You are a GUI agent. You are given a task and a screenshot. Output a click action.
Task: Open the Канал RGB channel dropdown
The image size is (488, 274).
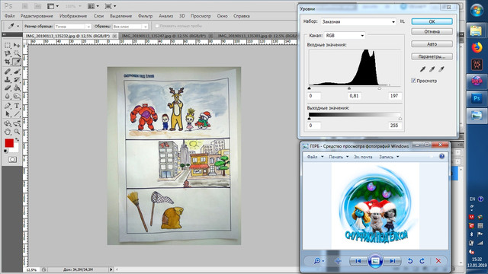(x=345, y=36)
